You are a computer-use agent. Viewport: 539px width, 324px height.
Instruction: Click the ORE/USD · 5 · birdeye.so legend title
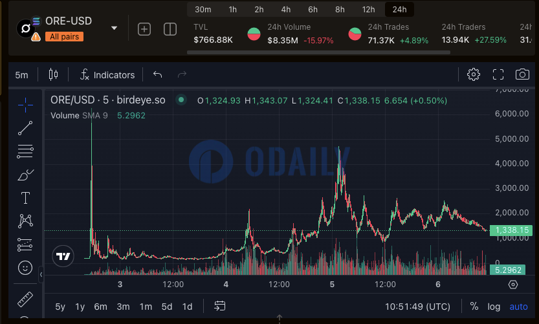pos(108,100)
